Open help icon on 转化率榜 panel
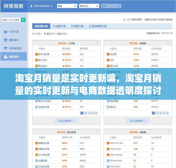176x168 pixels. point(97,132)
